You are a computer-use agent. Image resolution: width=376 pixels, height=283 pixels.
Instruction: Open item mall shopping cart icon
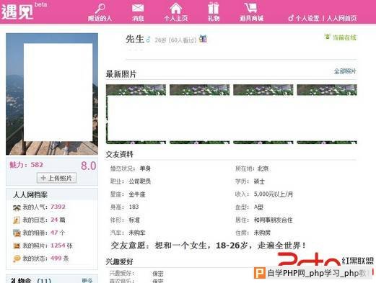tap(251, 8)
